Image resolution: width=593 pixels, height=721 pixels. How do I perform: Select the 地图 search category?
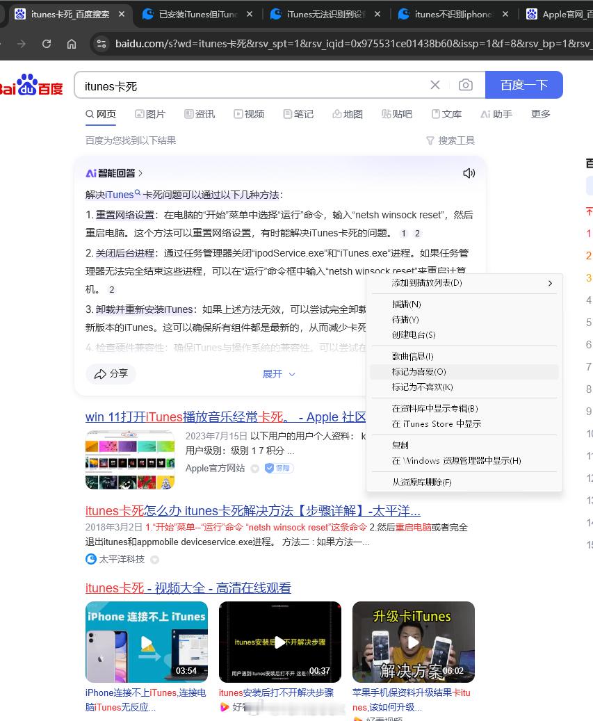pos(348,114)
